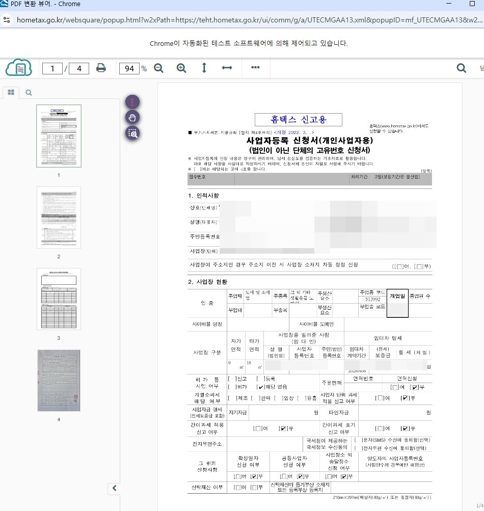The width and height of the screenshot is (484, 511).
Task: Print the document with the printer icon
Action: click(101, 68)
